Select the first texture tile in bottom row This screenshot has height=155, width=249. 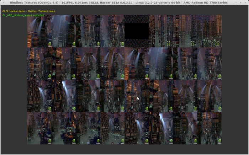(39, 128)
